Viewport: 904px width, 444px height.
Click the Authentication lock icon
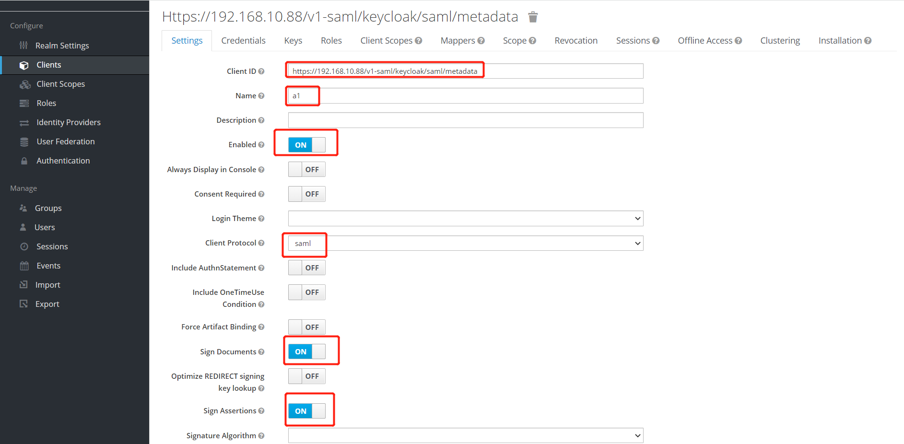[x=24, y=161]
